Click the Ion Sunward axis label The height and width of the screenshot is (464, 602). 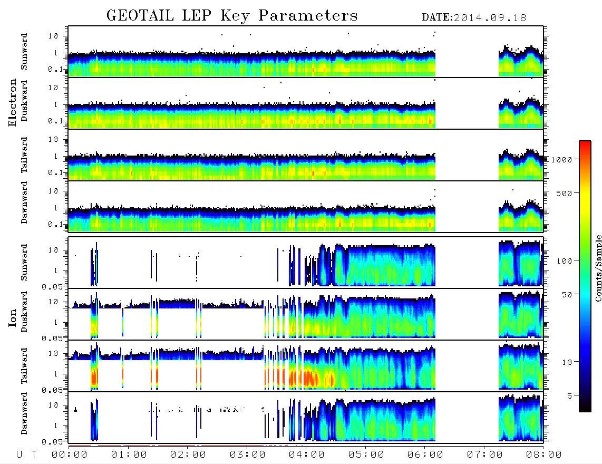tap(24, 263)
